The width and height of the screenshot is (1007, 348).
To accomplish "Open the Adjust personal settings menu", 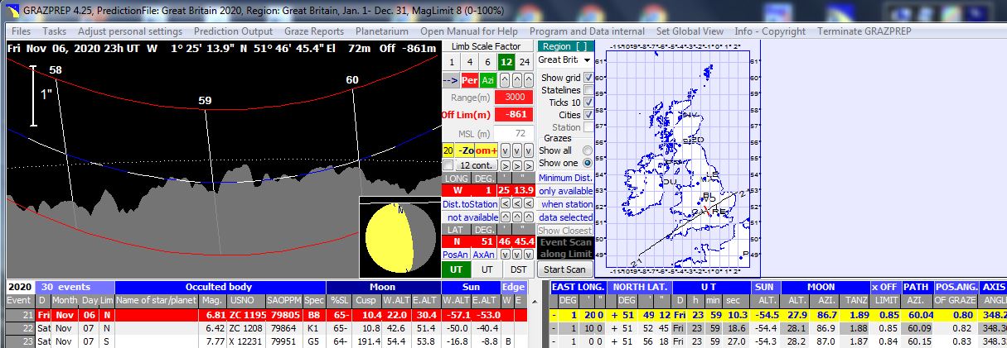I will point(130,31).
